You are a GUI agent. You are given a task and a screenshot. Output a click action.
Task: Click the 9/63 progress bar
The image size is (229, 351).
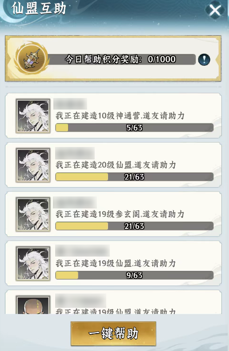pyautogui.click(x=134, y=275)
